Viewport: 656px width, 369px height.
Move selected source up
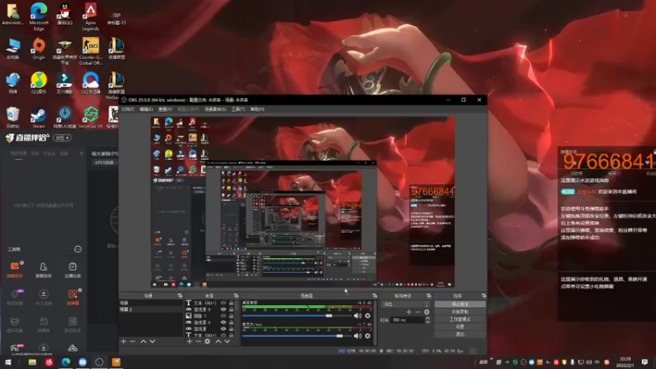[218, 341]
